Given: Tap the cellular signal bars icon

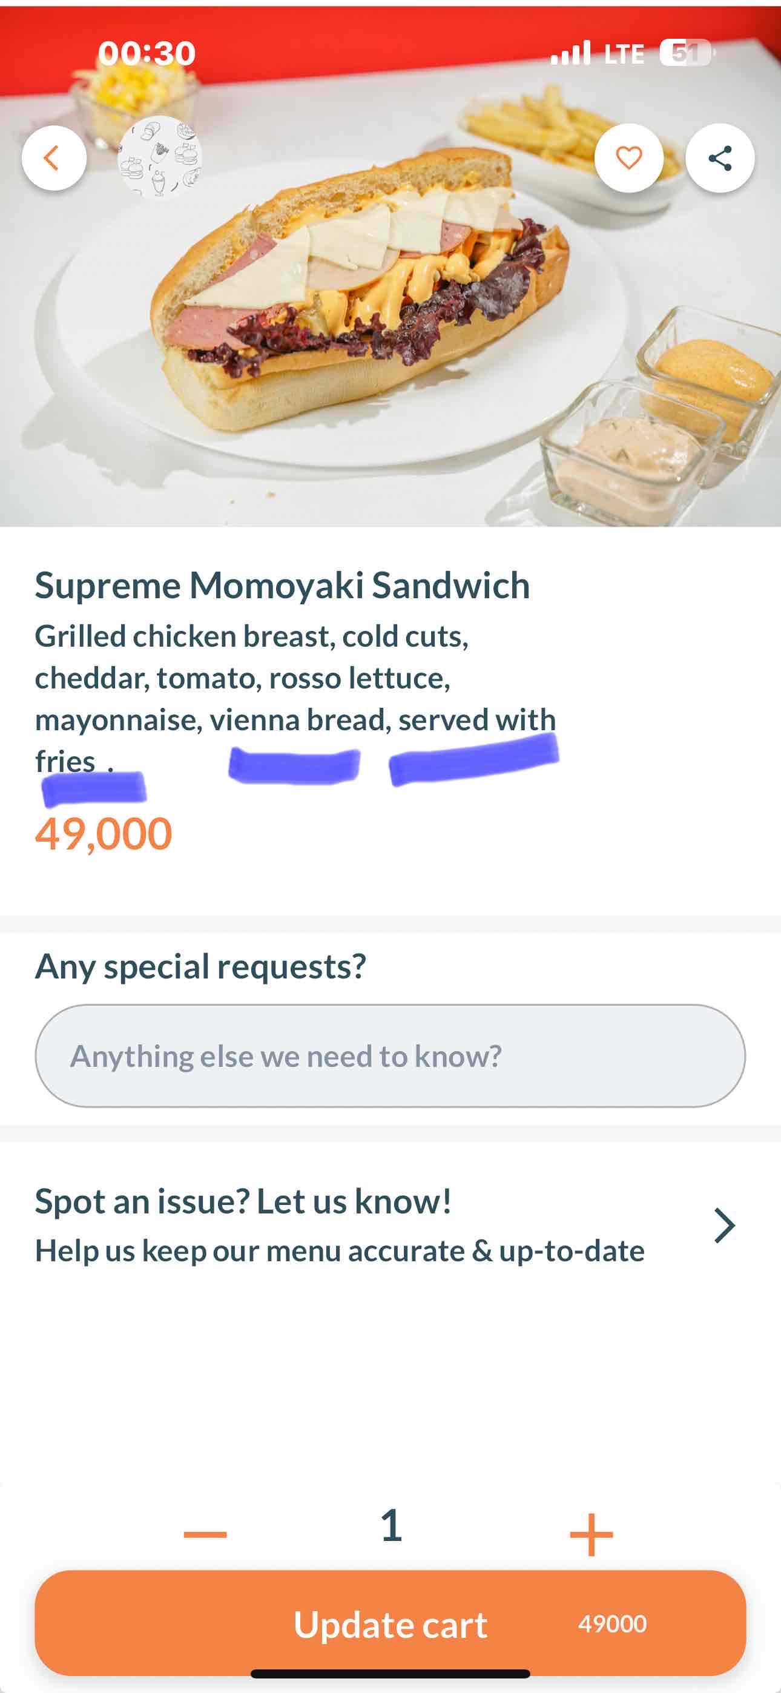Looking at the screenshot, I should click(x=570, y=53).
